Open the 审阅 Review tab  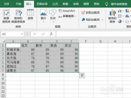point(76,4)
